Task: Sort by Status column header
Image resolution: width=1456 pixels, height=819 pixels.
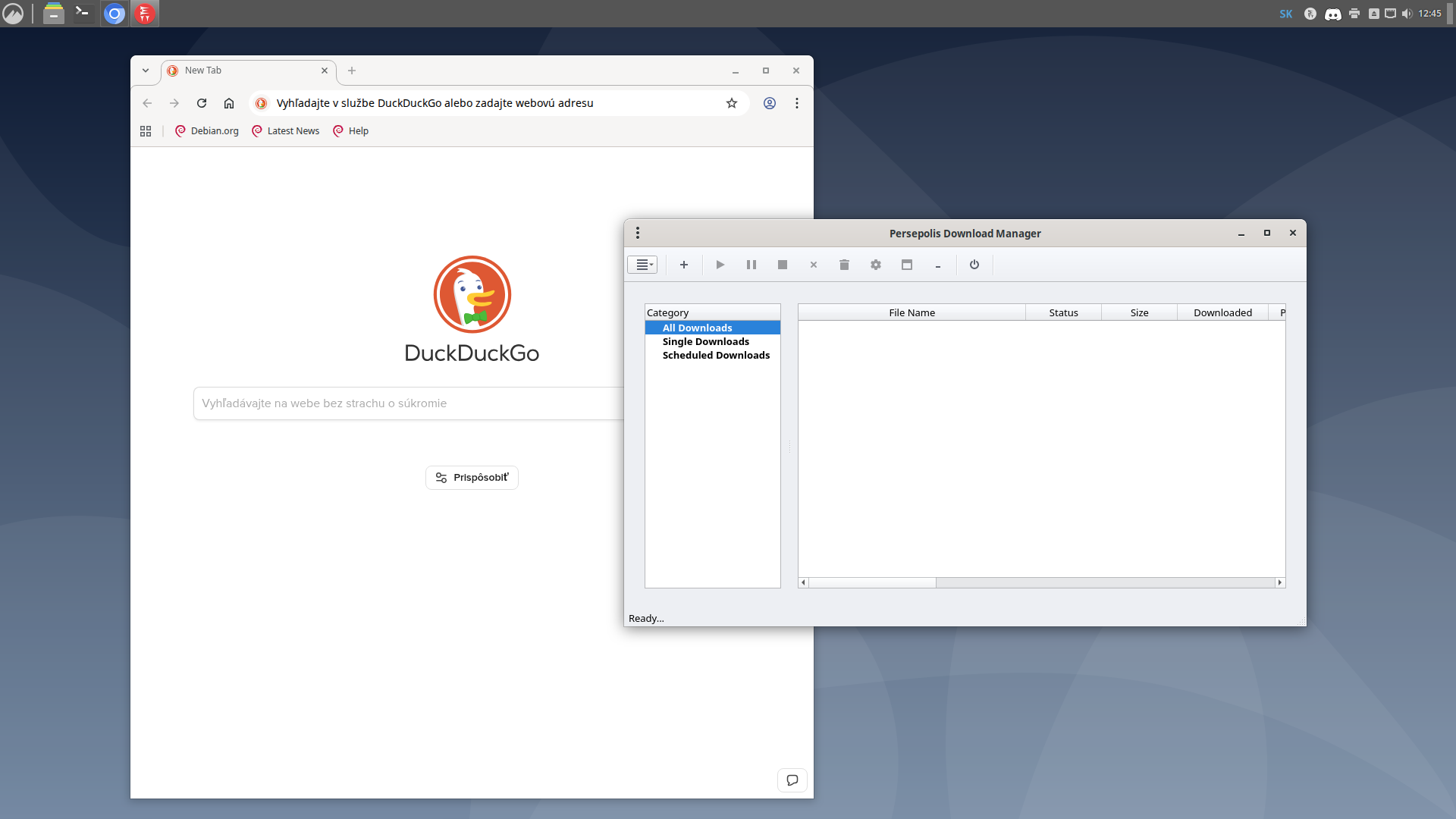Action: [1063, 312]
